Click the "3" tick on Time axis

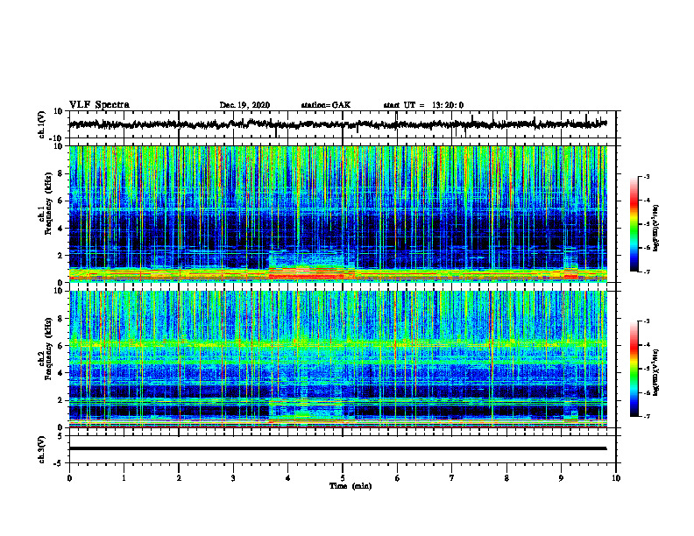point(233,478)
